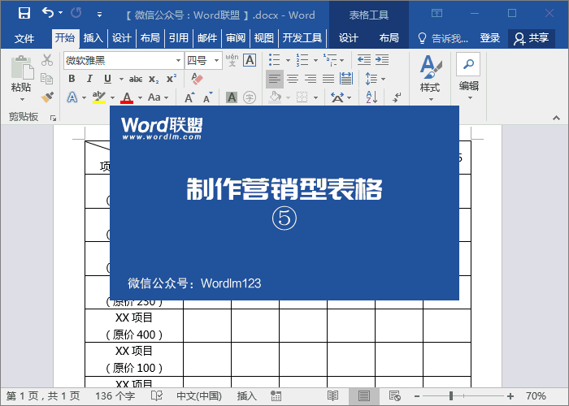Click 136 个字 word count
The width and height of the screenshot is (569, 406).
115,396
